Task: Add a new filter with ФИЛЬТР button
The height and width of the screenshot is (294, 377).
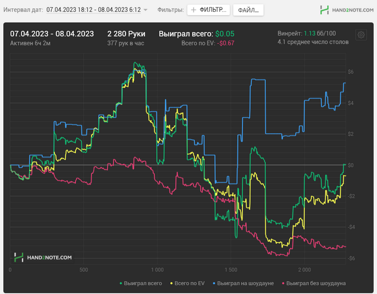Action: 208,10
